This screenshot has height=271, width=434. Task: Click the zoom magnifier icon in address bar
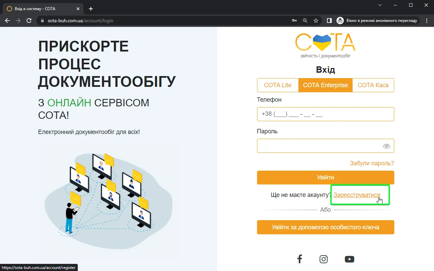[305, 21]
